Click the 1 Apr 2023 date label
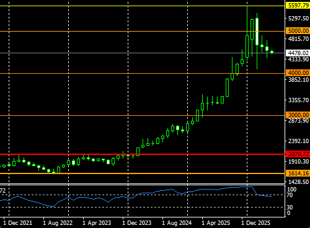Image resolution: width=310 pixels, height=228 pixels. 97,223
